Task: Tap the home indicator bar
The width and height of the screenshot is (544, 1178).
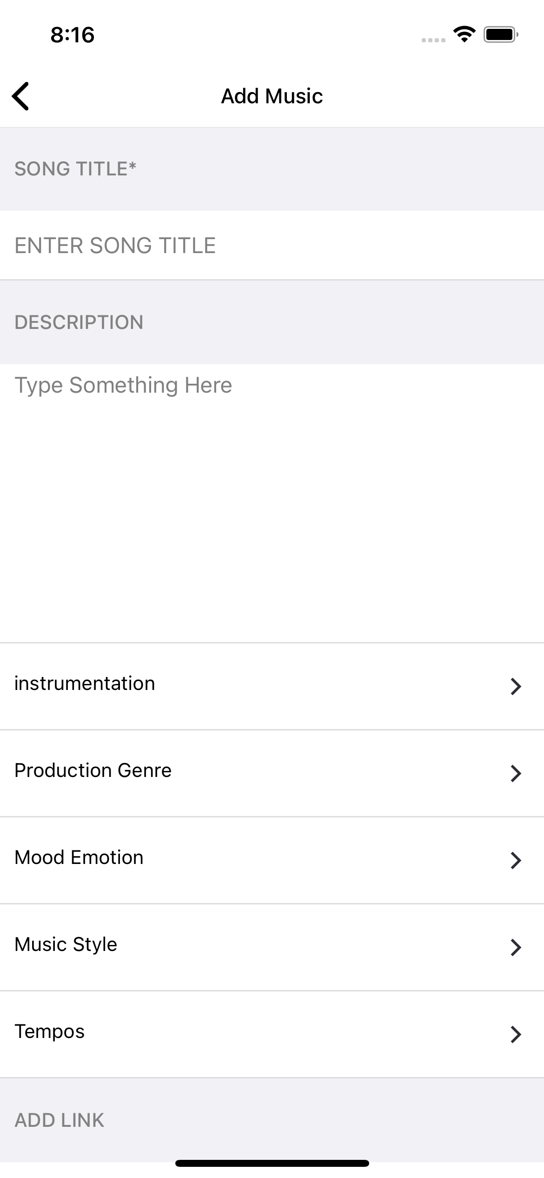Action: click(272, 1164)
